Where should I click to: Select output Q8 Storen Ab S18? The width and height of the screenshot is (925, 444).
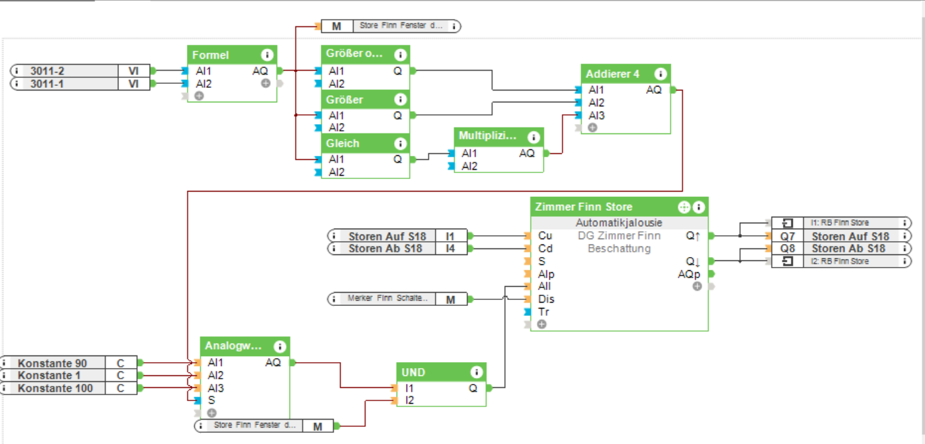pos(841,248)
